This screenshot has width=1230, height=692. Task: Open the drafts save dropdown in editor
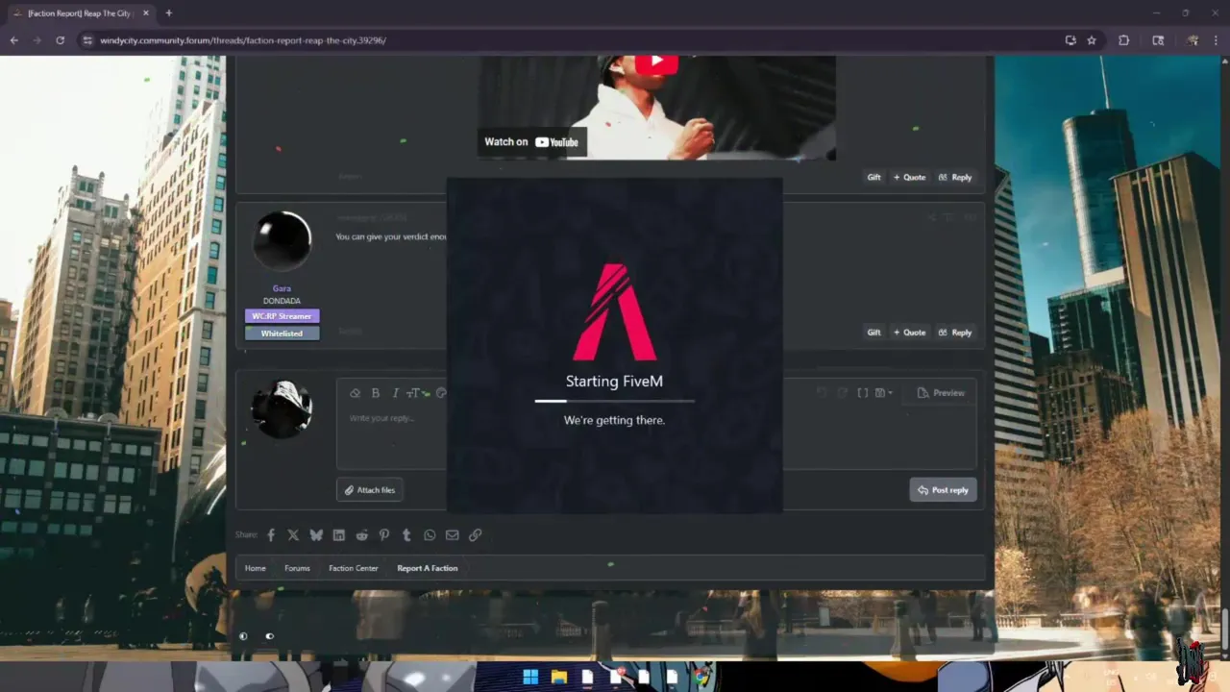click(883, 393)
